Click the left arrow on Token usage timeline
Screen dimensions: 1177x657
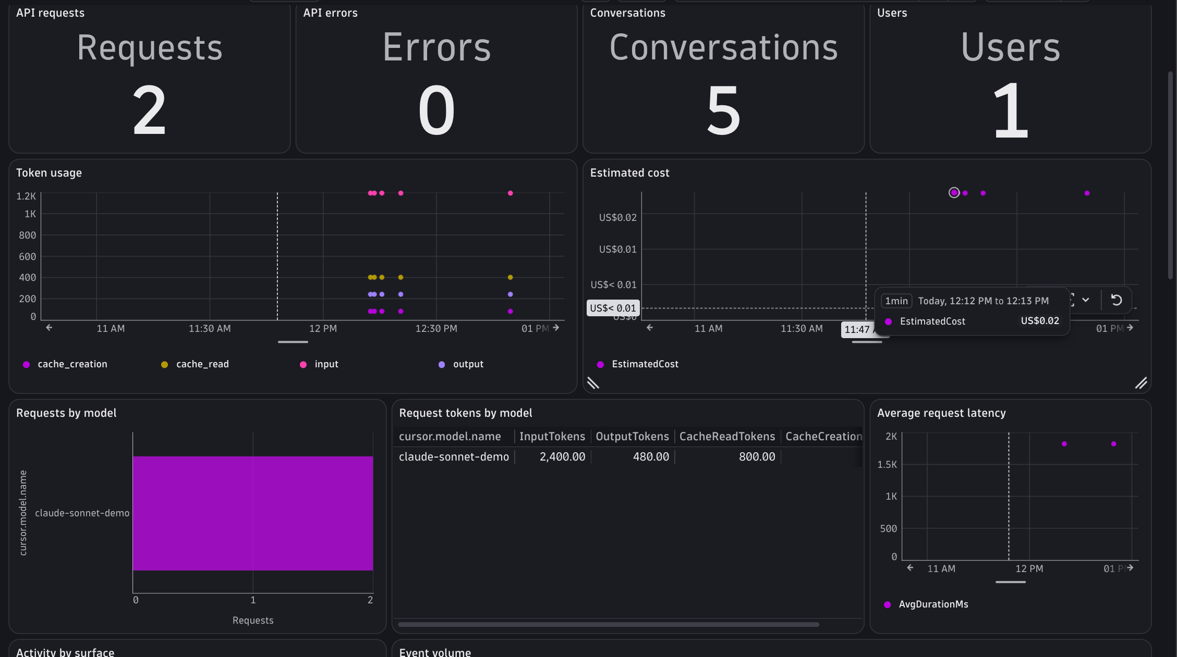(49, 328)
